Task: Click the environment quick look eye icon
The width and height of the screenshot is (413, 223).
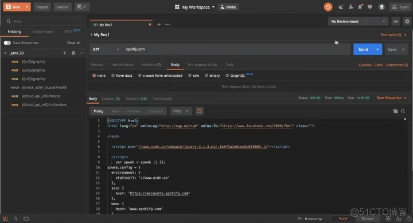Action: (x=396, y=22)
